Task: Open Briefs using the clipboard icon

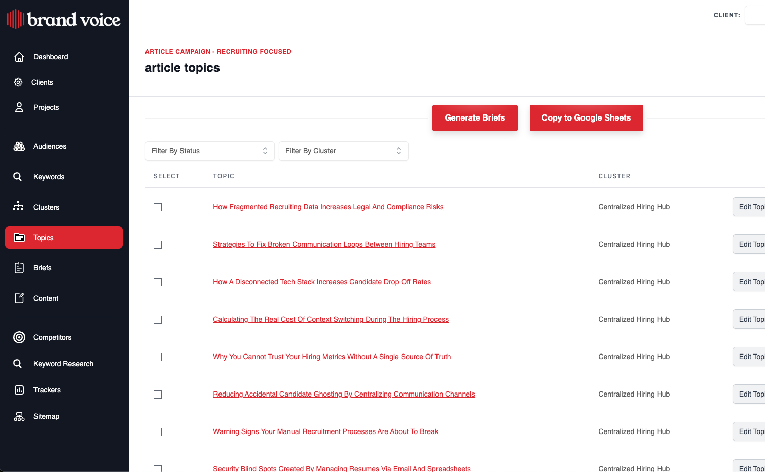Action: pyautogui.click(x=19, y=268)
